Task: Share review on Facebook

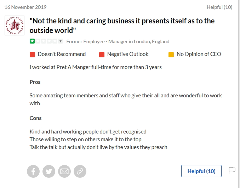Action: coord(33,172)
